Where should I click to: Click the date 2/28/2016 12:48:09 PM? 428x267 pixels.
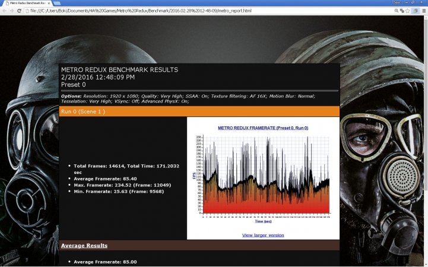[98, 77]
